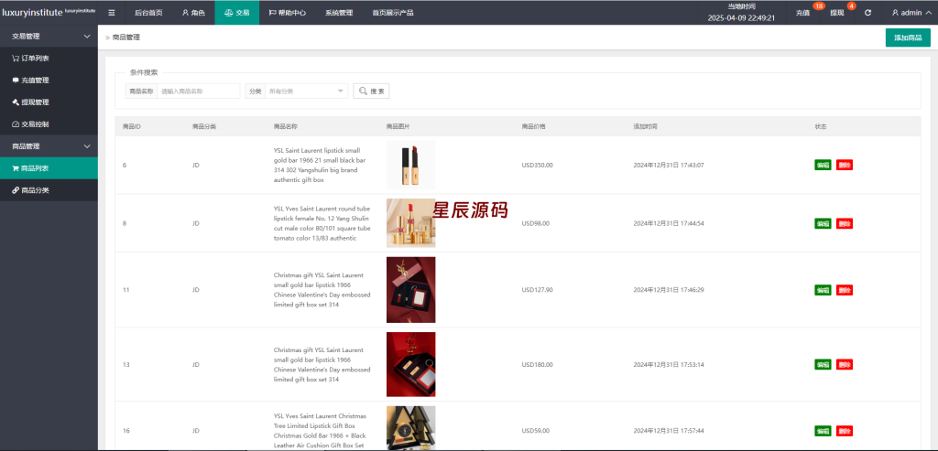Edit product ID 13 with green button
This screenshot has height=451, width=938.
click(823, 364)
